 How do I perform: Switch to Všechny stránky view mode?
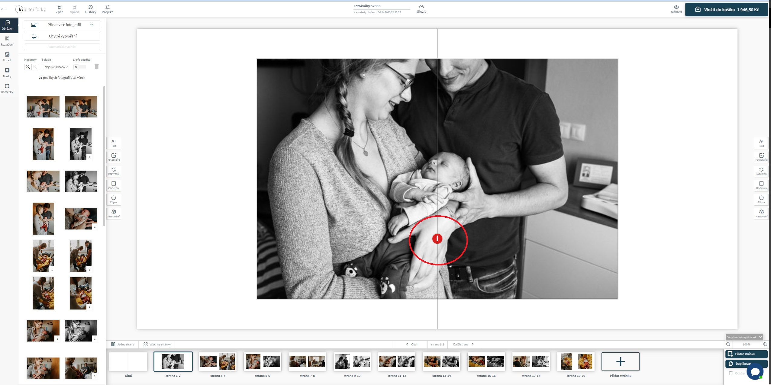pyautogui.click(x=156, y=344)
